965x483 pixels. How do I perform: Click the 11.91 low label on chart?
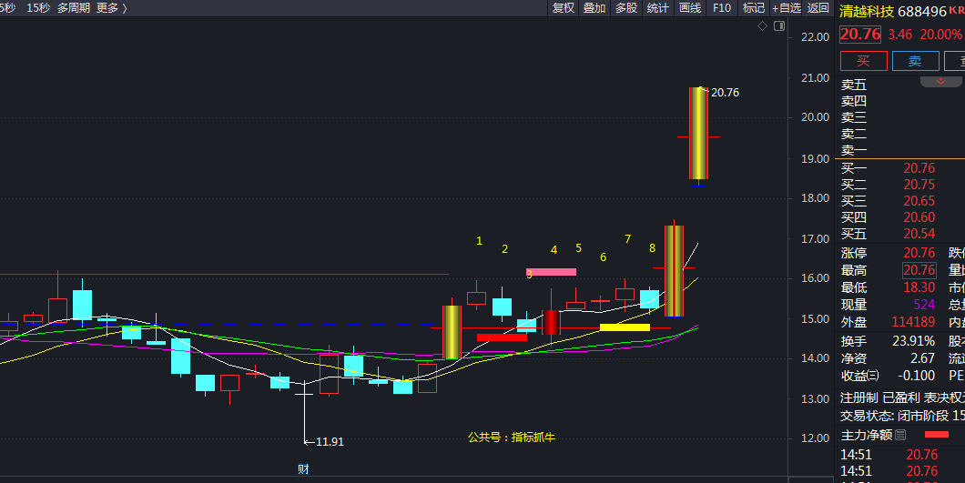[330, 442]
